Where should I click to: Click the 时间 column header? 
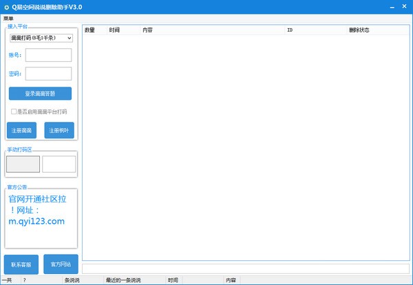click(x=114, y=30)
